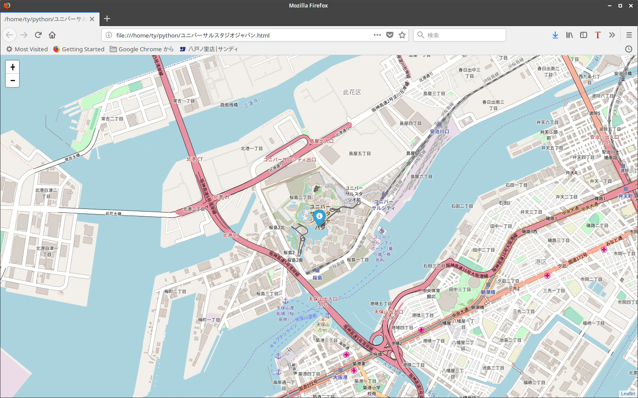
Task: Toggle the sidebar view
Action: click(x=584, y=35)
